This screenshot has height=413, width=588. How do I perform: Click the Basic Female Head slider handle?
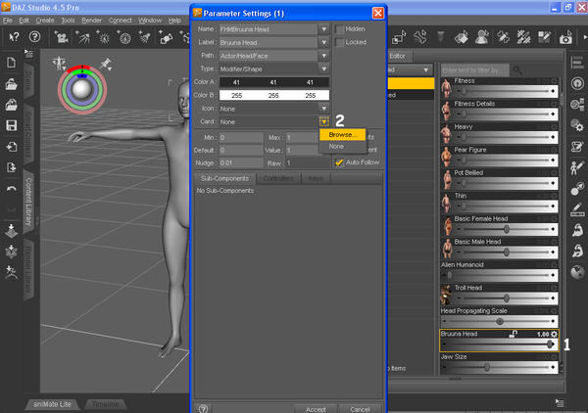507,229
